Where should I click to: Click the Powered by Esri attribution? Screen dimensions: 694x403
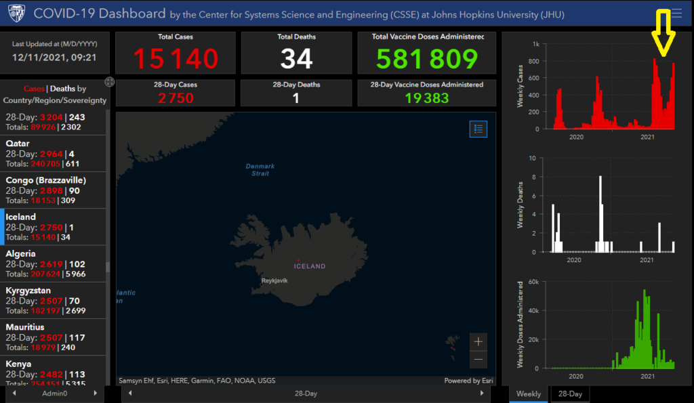tap(468, 381)
